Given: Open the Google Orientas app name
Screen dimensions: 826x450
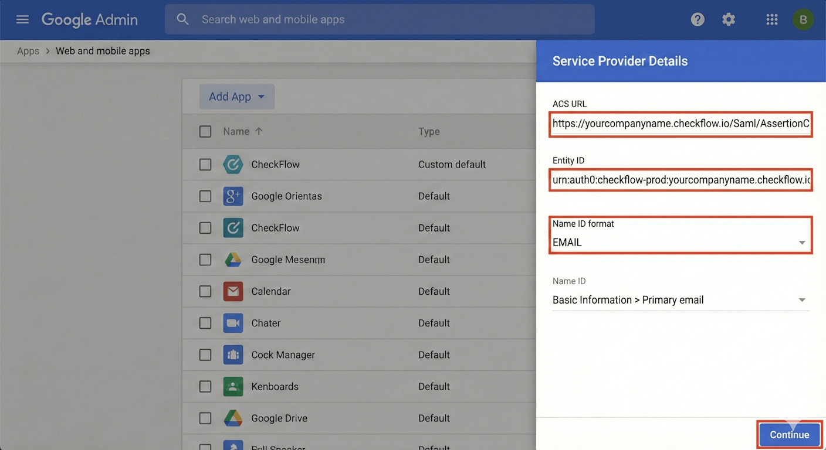Looking at the screenshot, I should [286, 196].
